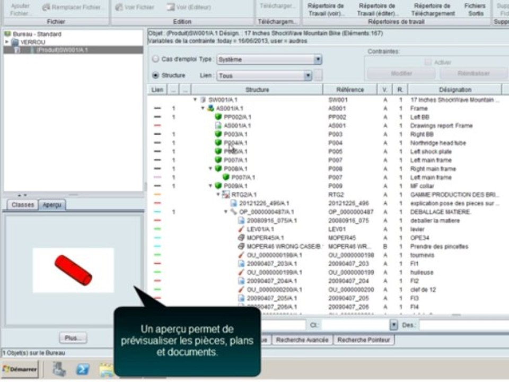Click the OU_0000000200/A.1 tool icon

241,290
